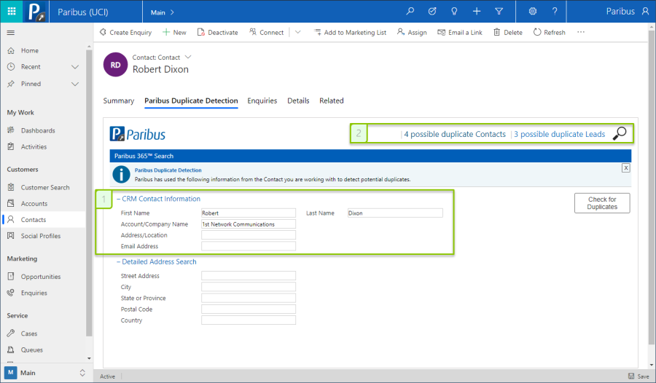Switch to the Enquiries tab

[x=262, y=100]
